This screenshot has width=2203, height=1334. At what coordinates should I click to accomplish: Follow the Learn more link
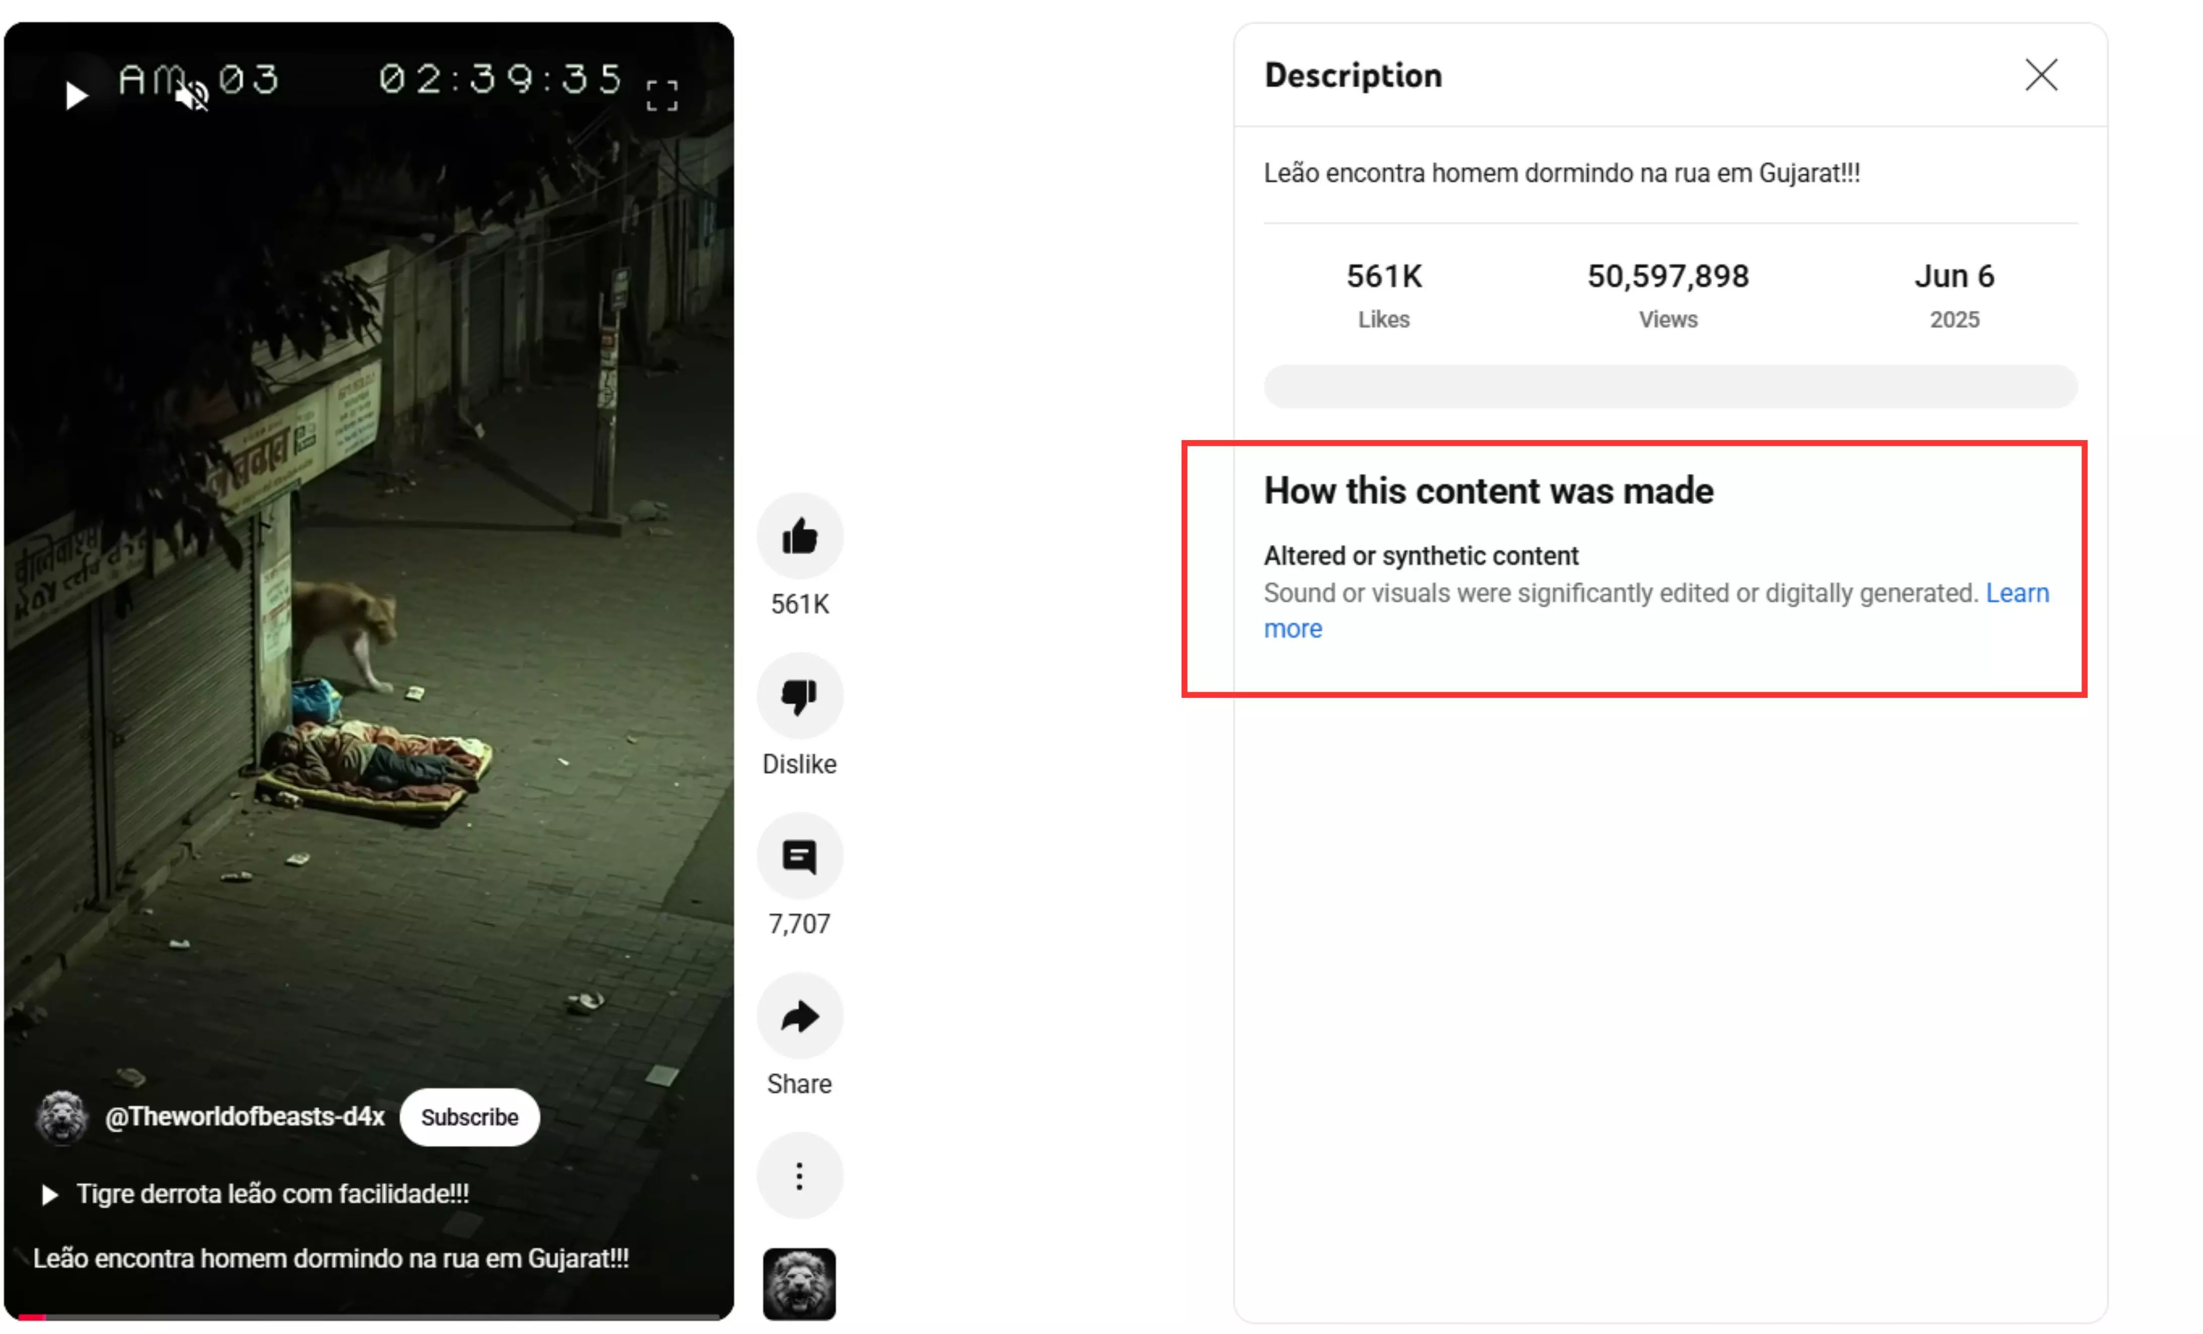[1657, 611]
